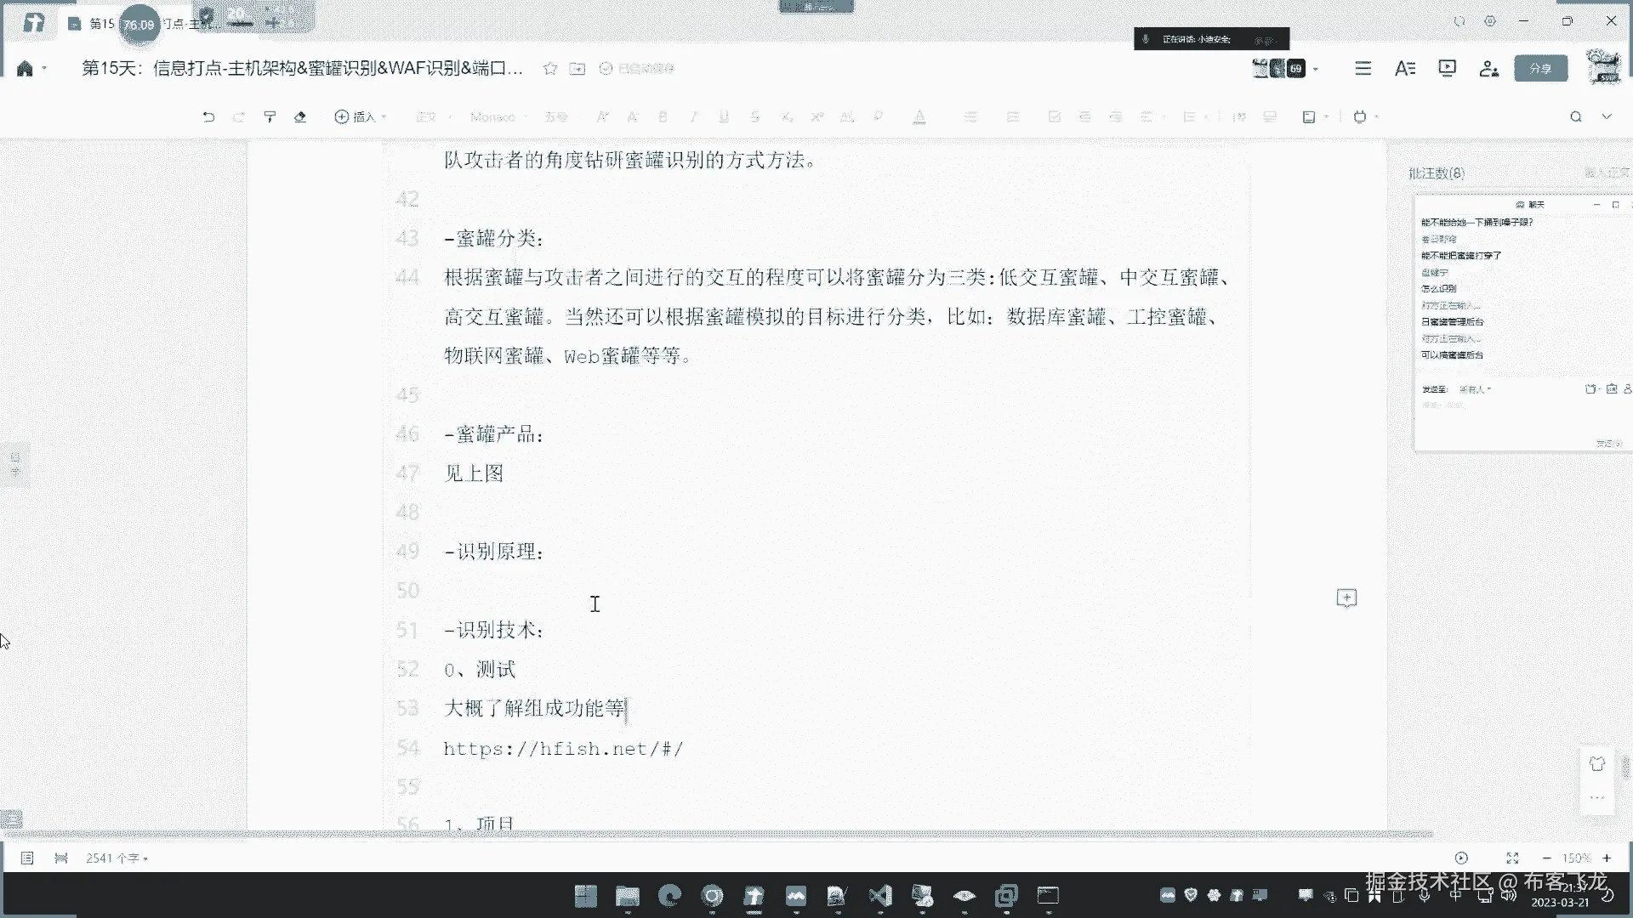Open Visual Studio Code from taskbar
Image resolution: width=1633 pixels, height=918 pixels.
click(x=880, y=896)
